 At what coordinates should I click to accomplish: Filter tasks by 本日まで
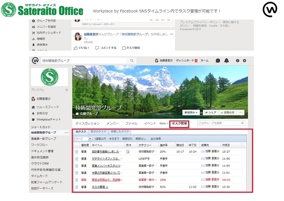[x=114, y=139]
